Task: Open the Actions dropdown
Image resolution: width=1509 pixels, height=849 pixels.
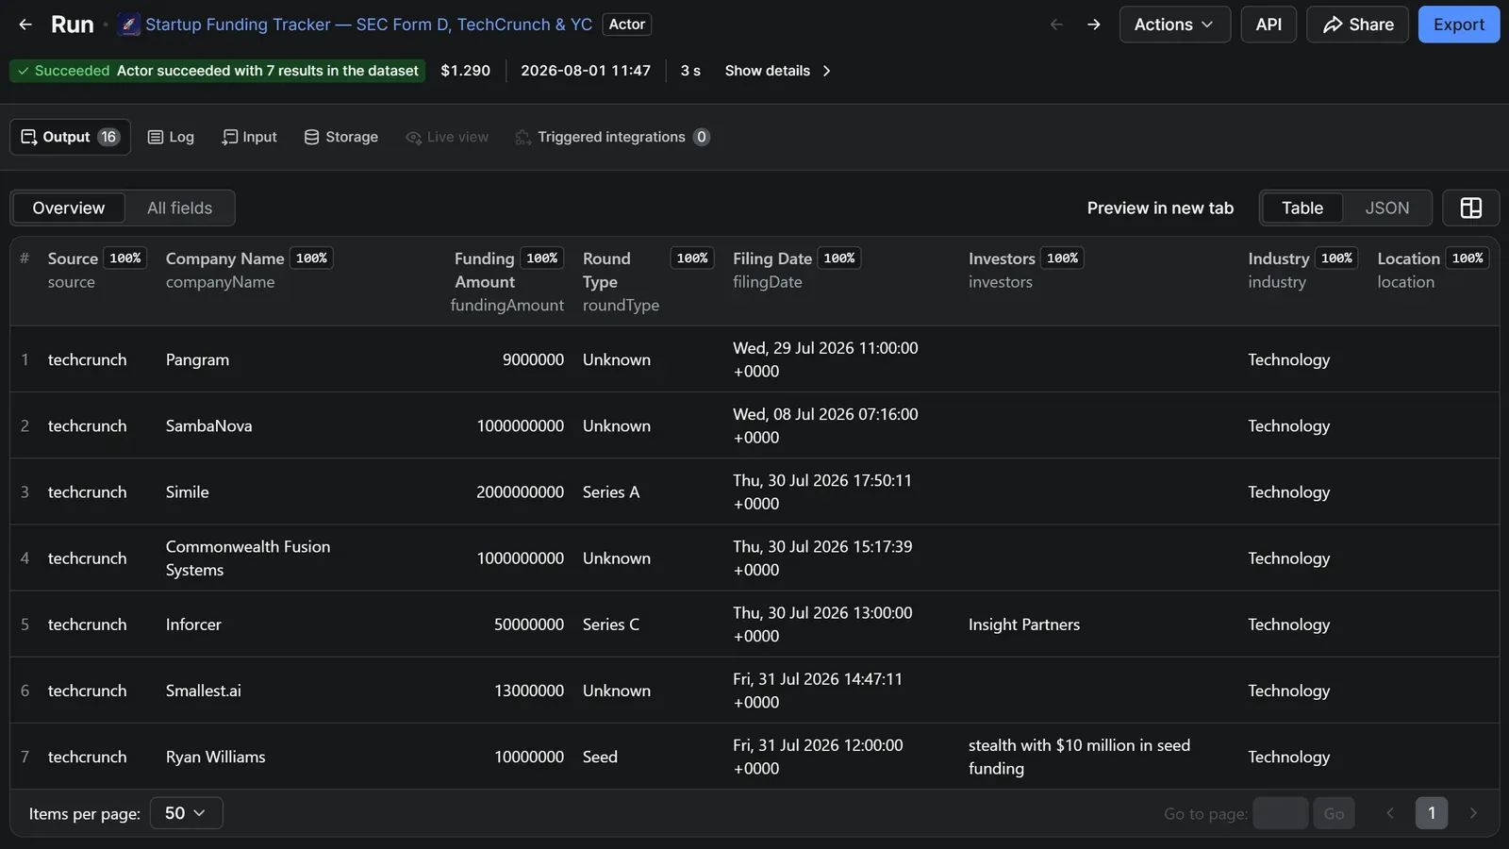Action: (1174, 25)
